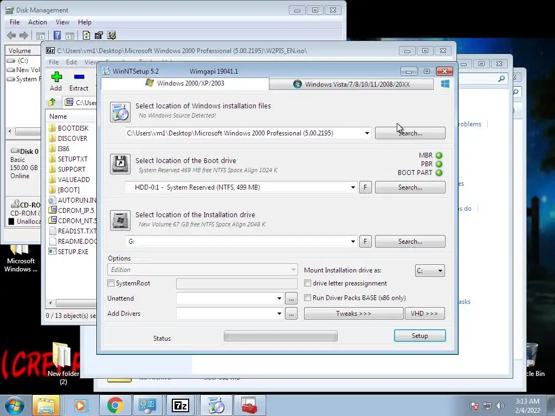The image size is (555, 416).
Task: Click the network tray icon
Action: coord(487,406)
